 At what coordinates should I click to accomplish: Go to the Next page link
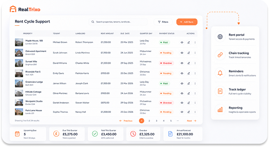[191, 121]
